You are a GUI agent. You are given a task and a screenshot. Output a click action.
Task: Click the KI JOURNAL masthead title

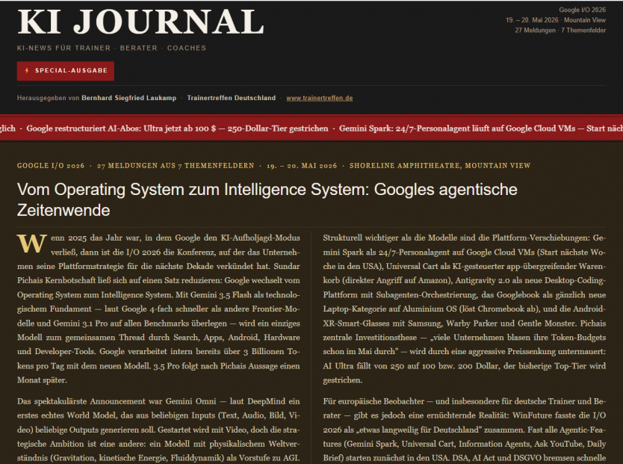(140, 22)
